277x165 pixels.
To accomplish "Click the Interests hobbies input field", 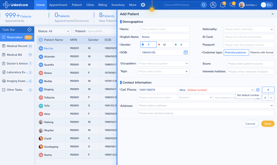I will 250,71.
